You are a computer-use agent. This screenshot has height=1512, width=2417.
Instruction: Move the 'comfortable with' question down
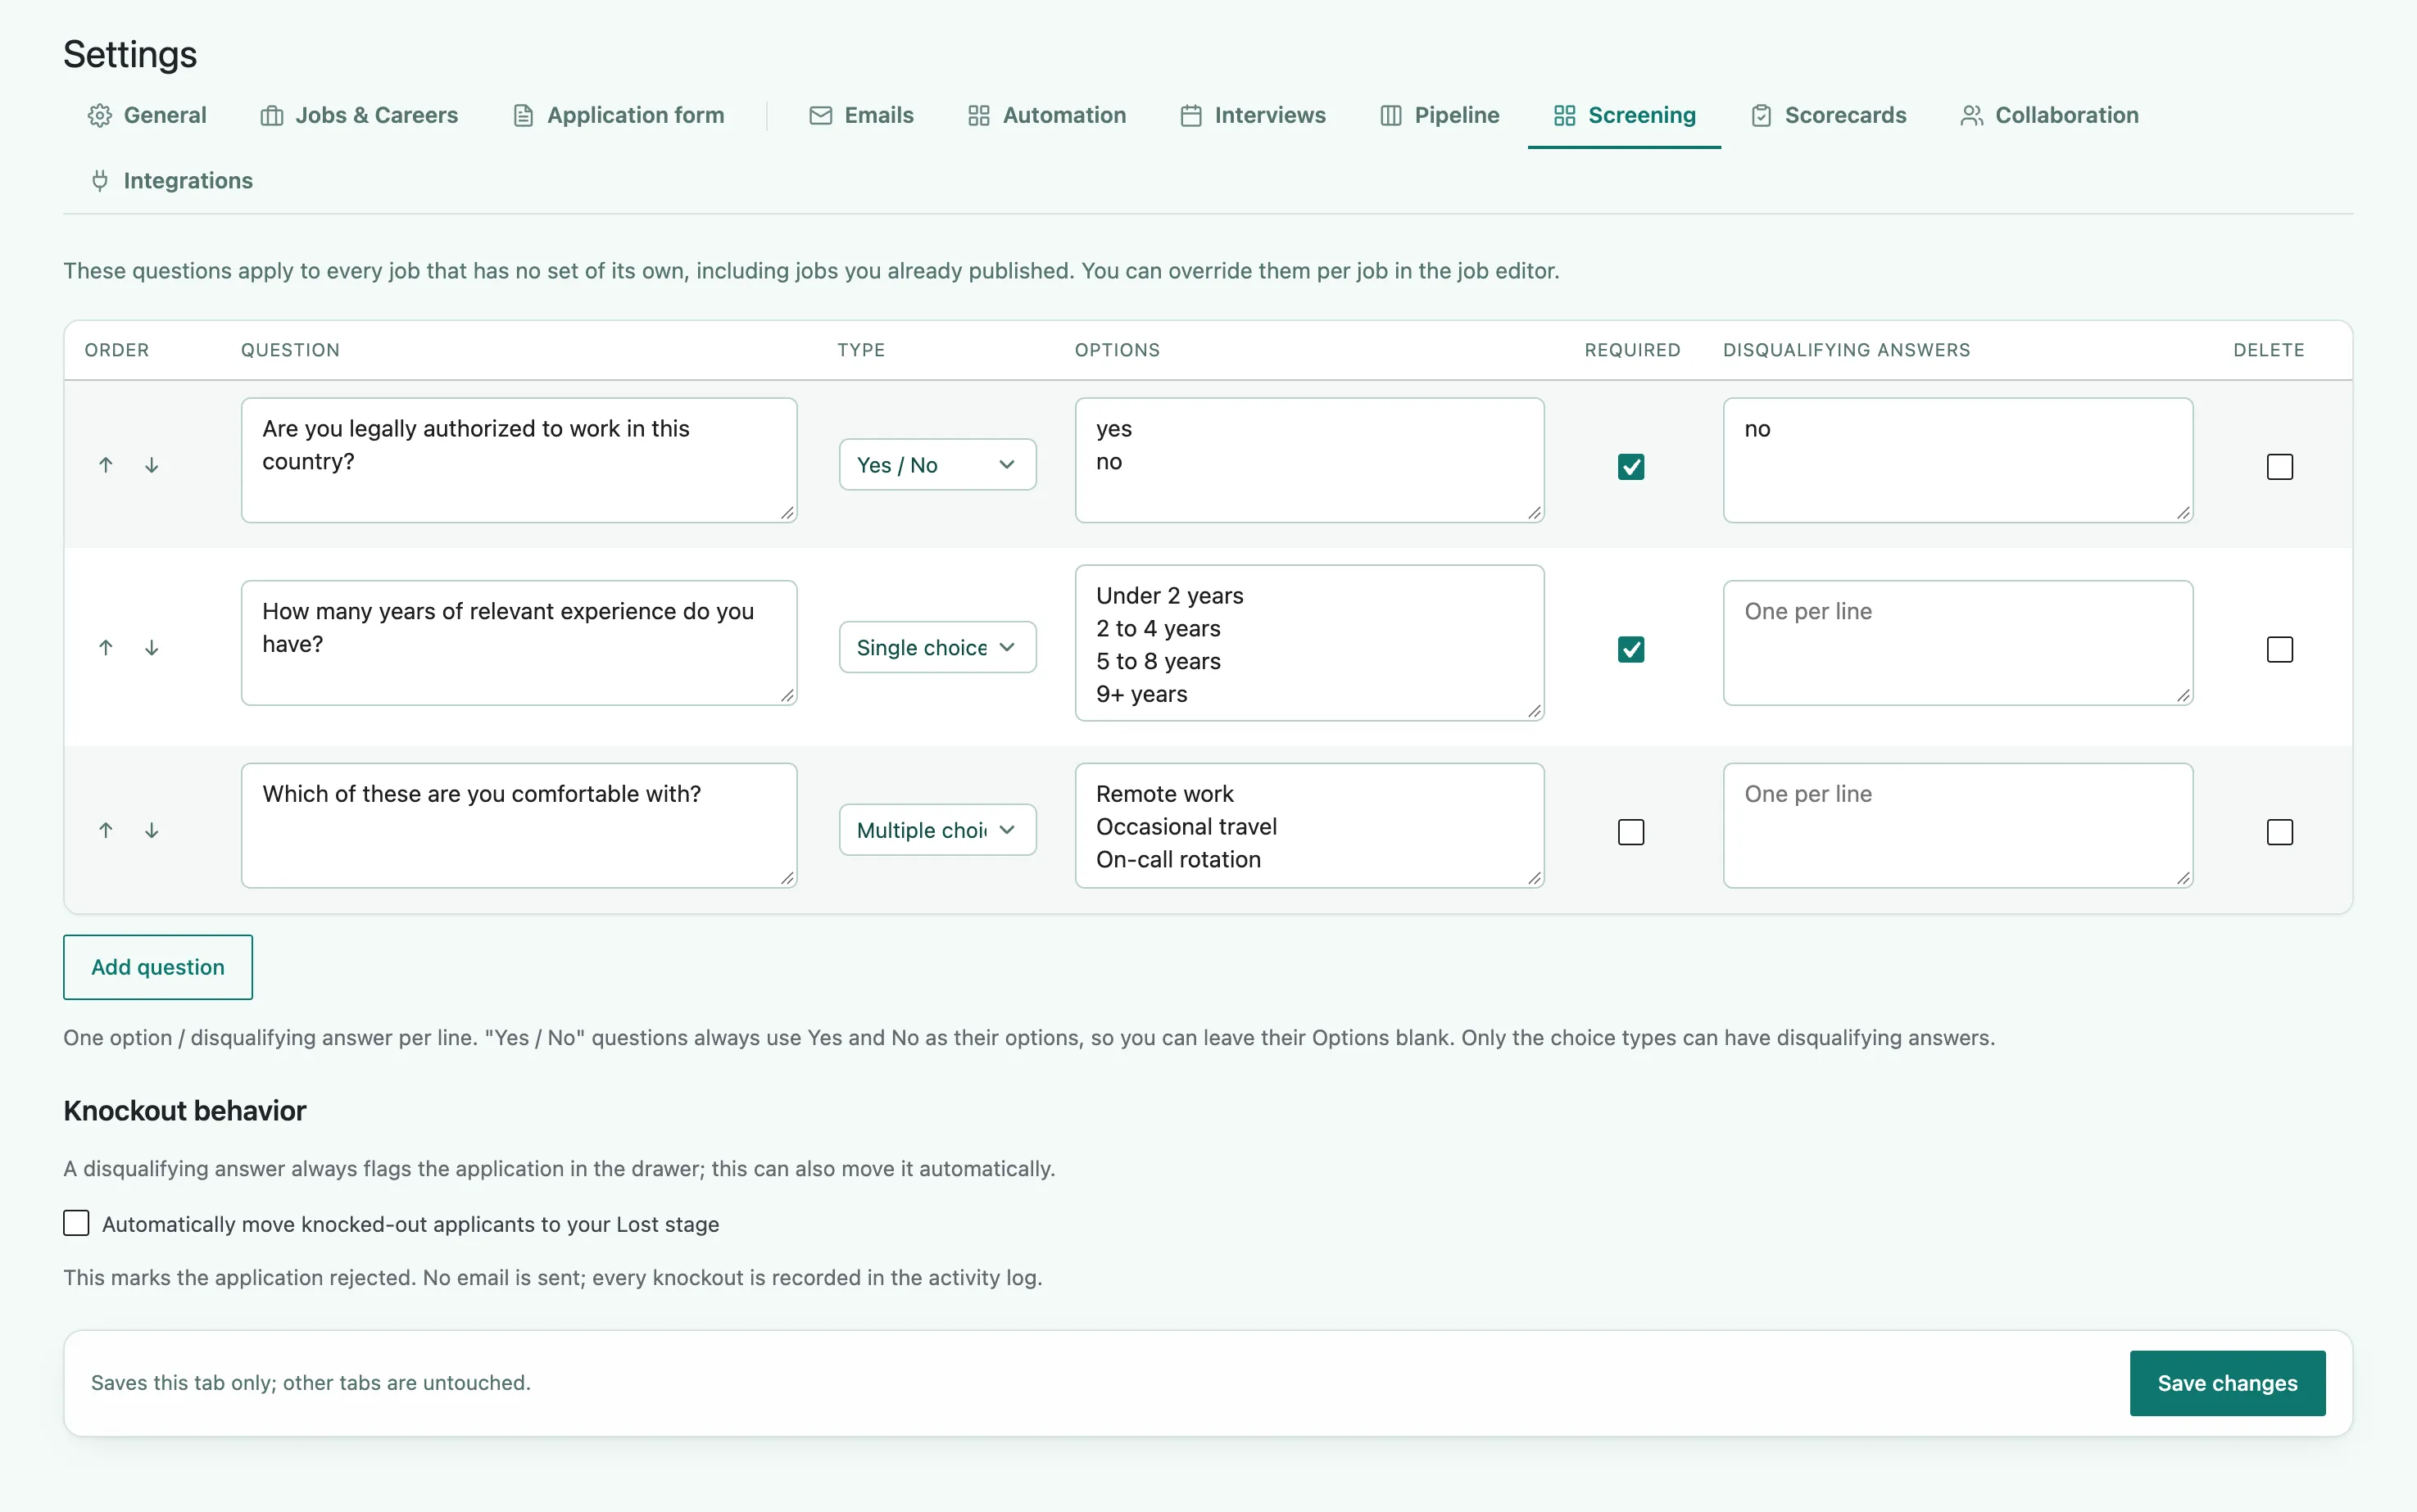[152, 830]
